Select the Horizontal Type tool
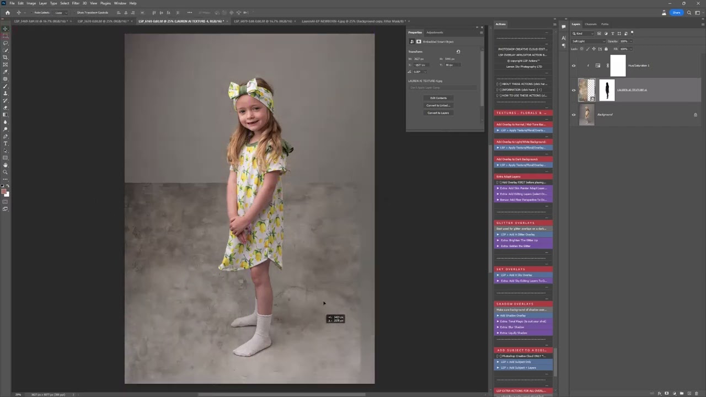 point(6,143)
